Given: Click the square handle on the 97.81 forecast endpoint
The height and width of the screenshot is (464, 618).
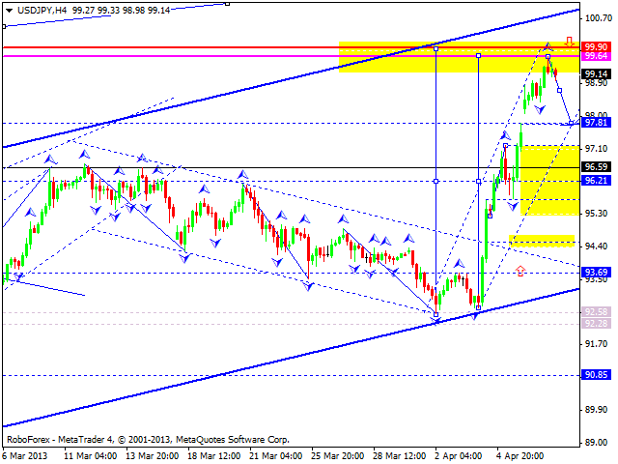Looking at the screenshot, I should [x=571, y=124].
